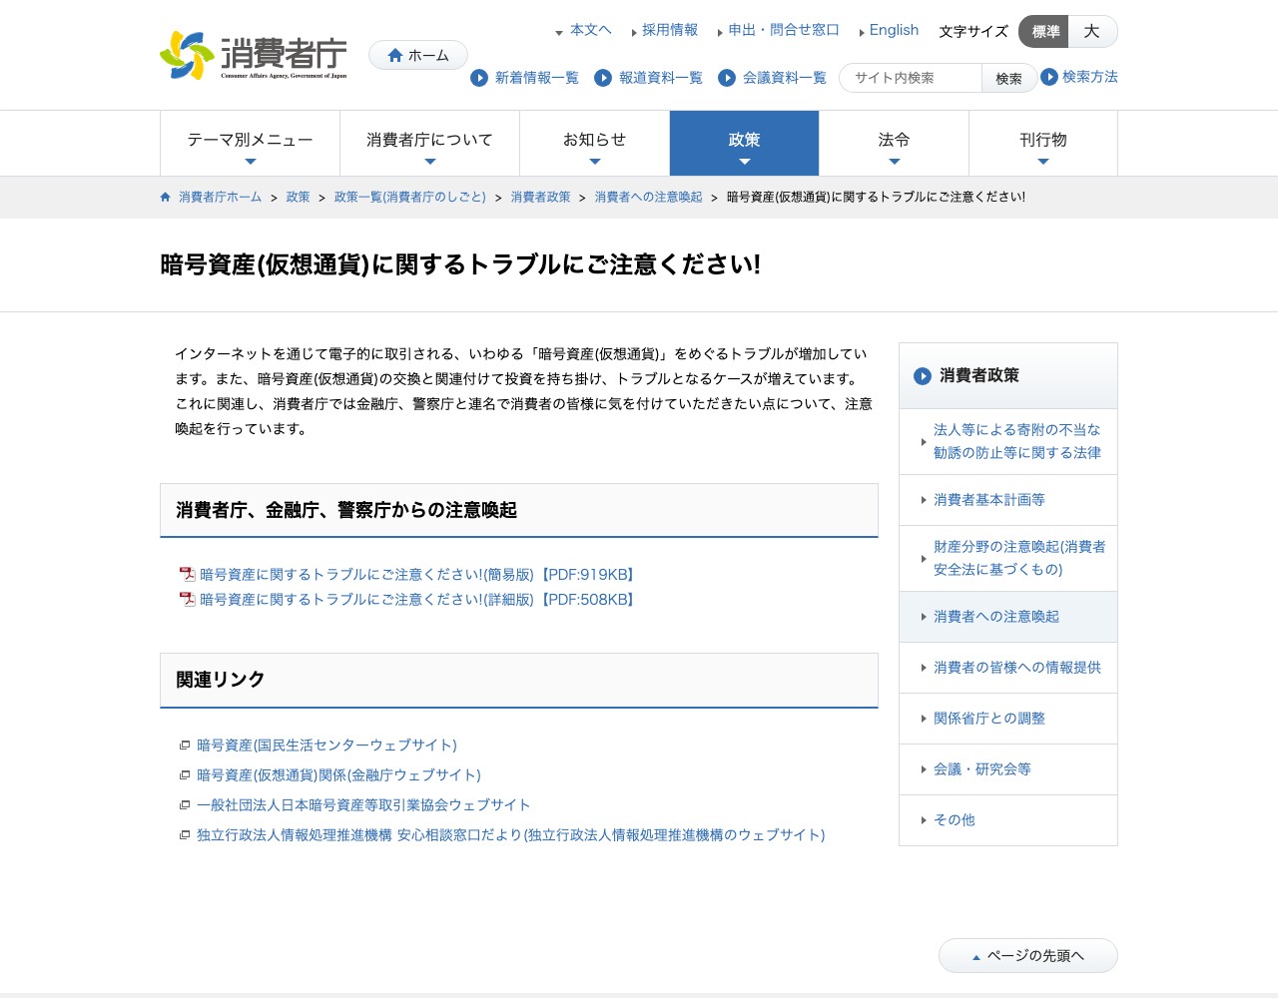
Task: Go to 政策一覧(消費者庁のしごと) breadcrumb
Action: point(410,197)
